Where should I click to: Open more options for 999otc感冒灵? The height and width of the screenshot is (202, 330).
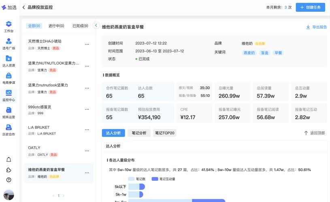[x=87, y=110]
